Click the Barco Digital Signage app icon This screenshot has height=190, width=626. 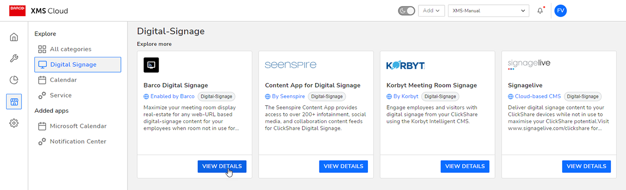(151, 65)
